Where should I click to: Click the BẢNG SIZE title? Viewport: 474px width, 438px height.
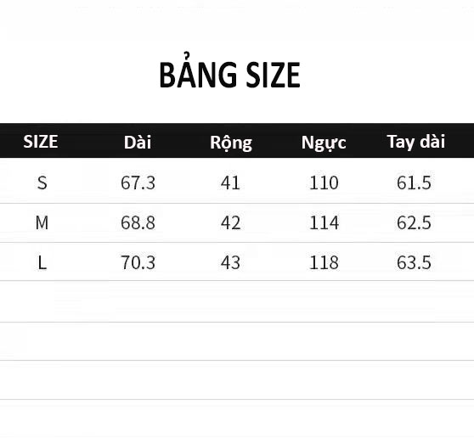(229, 71)
